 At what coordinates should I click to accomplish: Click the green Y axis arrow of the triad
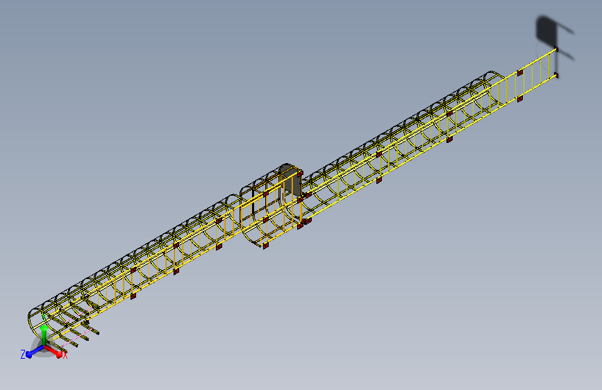pos(44,334)
